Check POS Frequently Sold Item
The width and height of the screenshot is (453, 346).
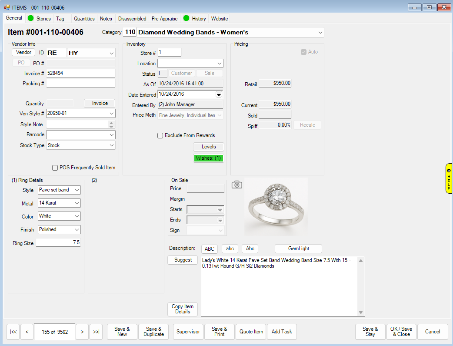pyautogui.click(x=55, y=168)
